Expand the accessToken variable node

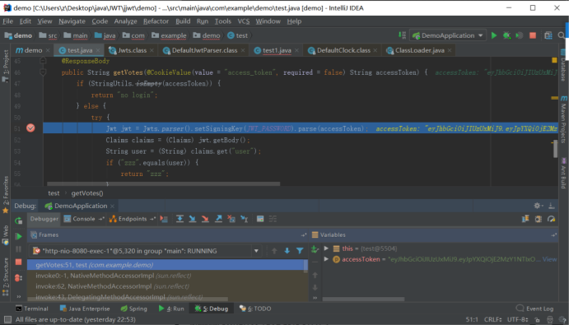[x=326, y=259]
